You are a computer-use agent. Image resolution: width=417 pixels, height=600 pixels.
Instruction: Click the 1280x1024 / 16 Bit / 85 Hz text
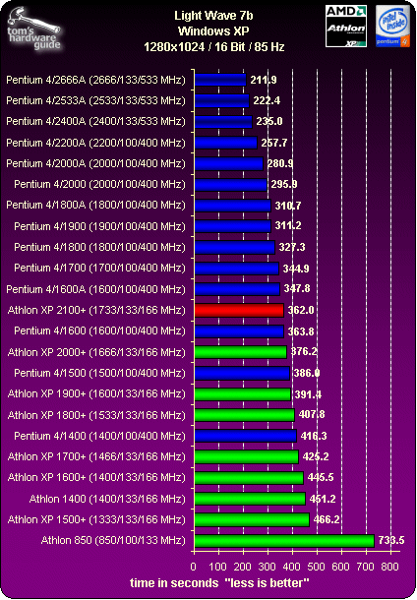[213, 46]
